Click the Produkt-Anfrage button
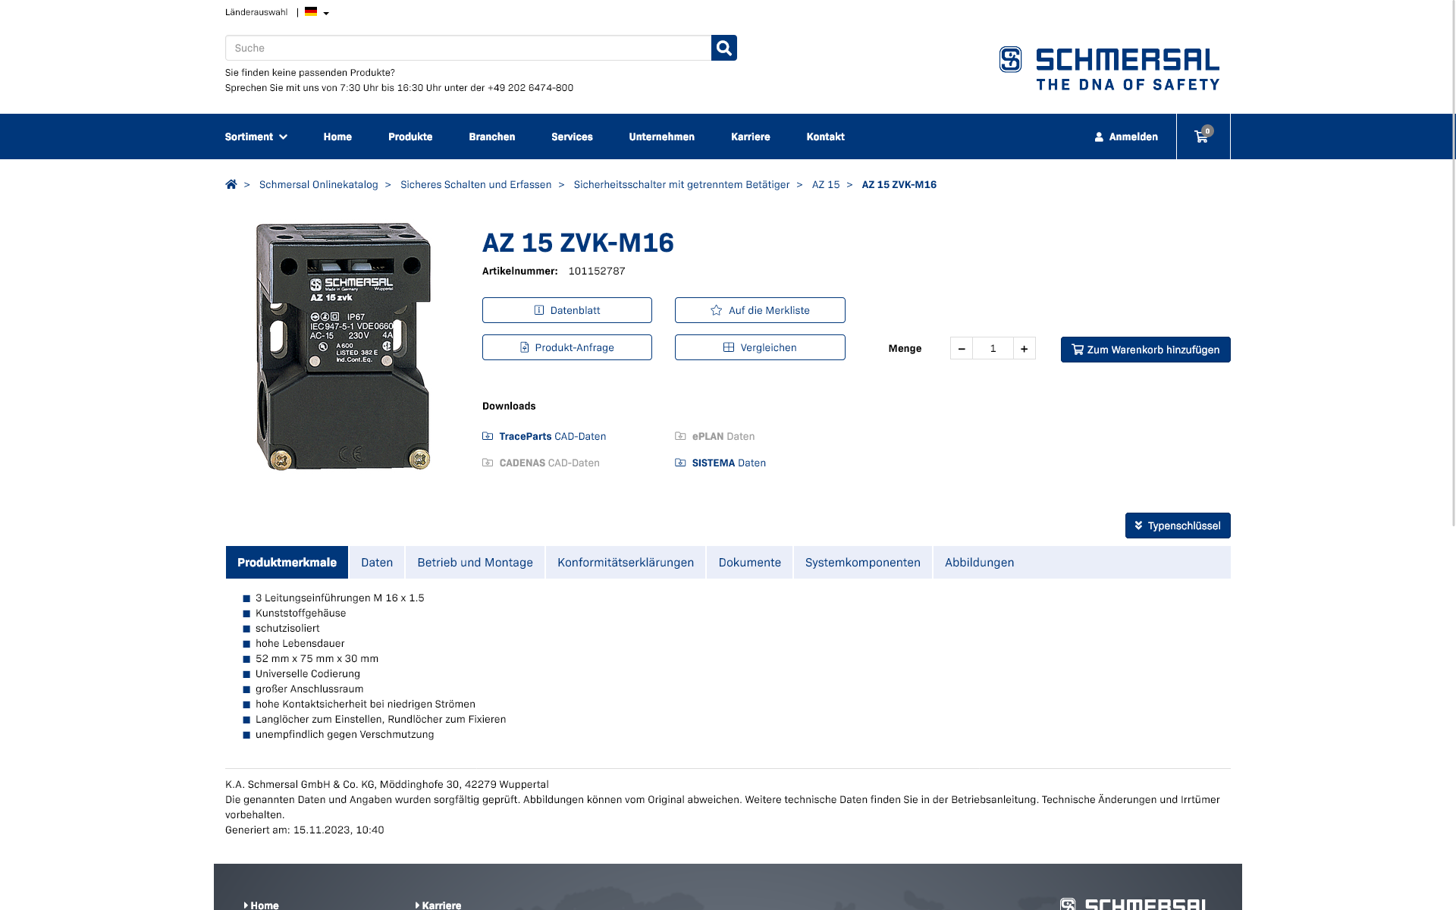Viewport: 1456px width, 910px height. coord(567,347)
